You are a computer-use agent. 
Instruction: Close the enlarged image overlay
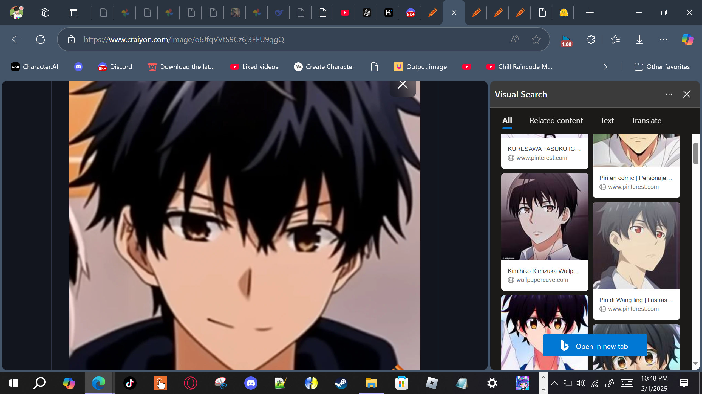point(403,85)
